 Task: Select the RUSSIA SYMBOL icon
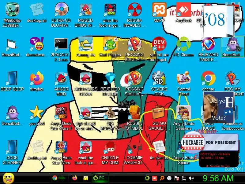click(x=134, y=113)
